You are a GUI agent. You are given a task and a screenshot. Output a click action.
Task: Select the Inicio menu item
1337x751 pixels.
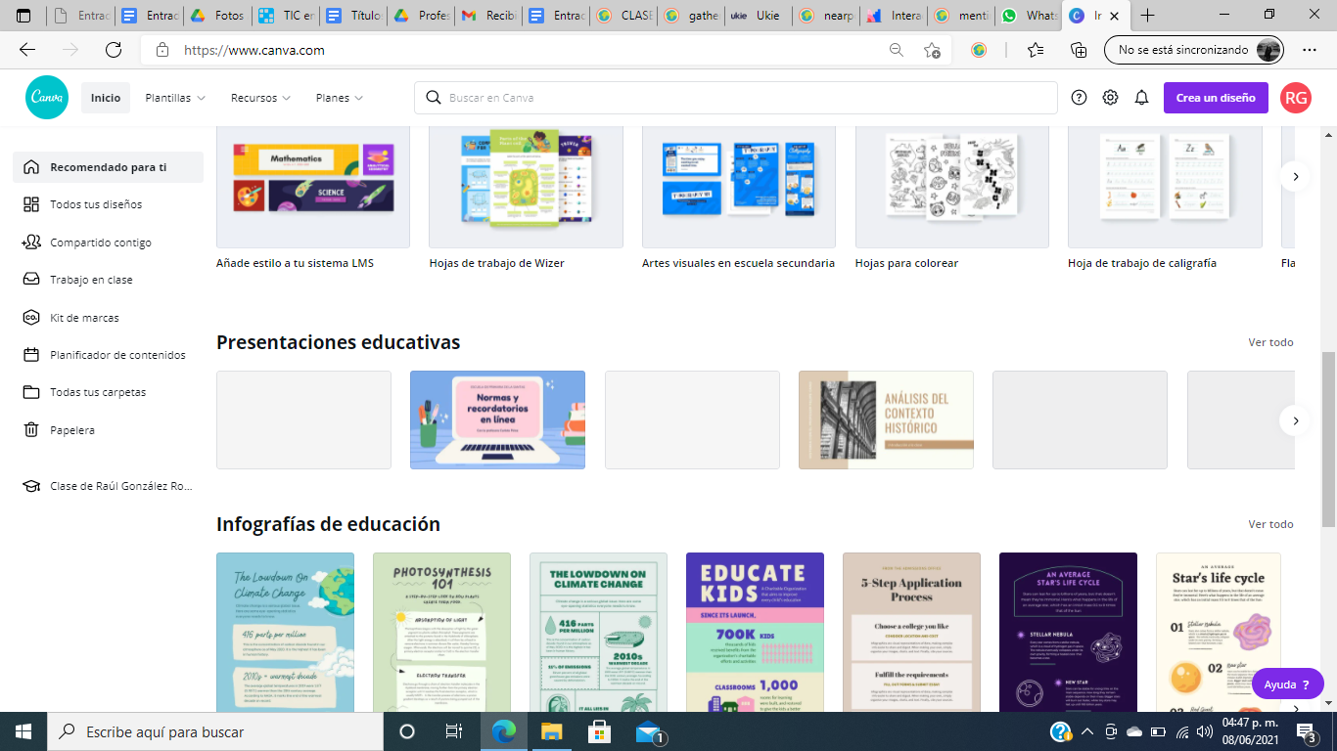[105, 97]
